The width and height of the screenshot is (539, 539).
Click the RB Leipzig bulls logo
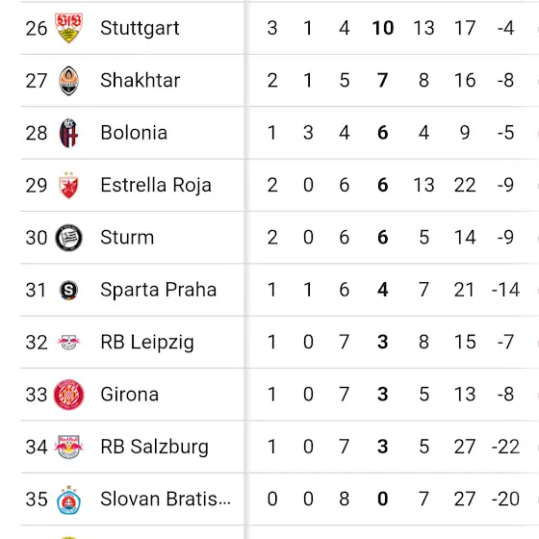coord(68,343)
